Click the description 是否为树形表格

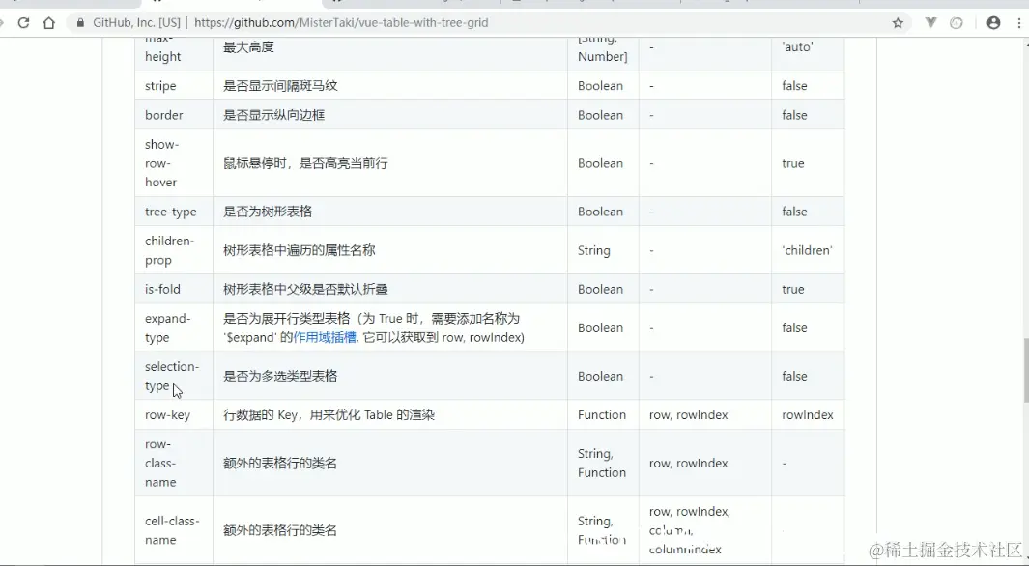(x=268, y=212)
